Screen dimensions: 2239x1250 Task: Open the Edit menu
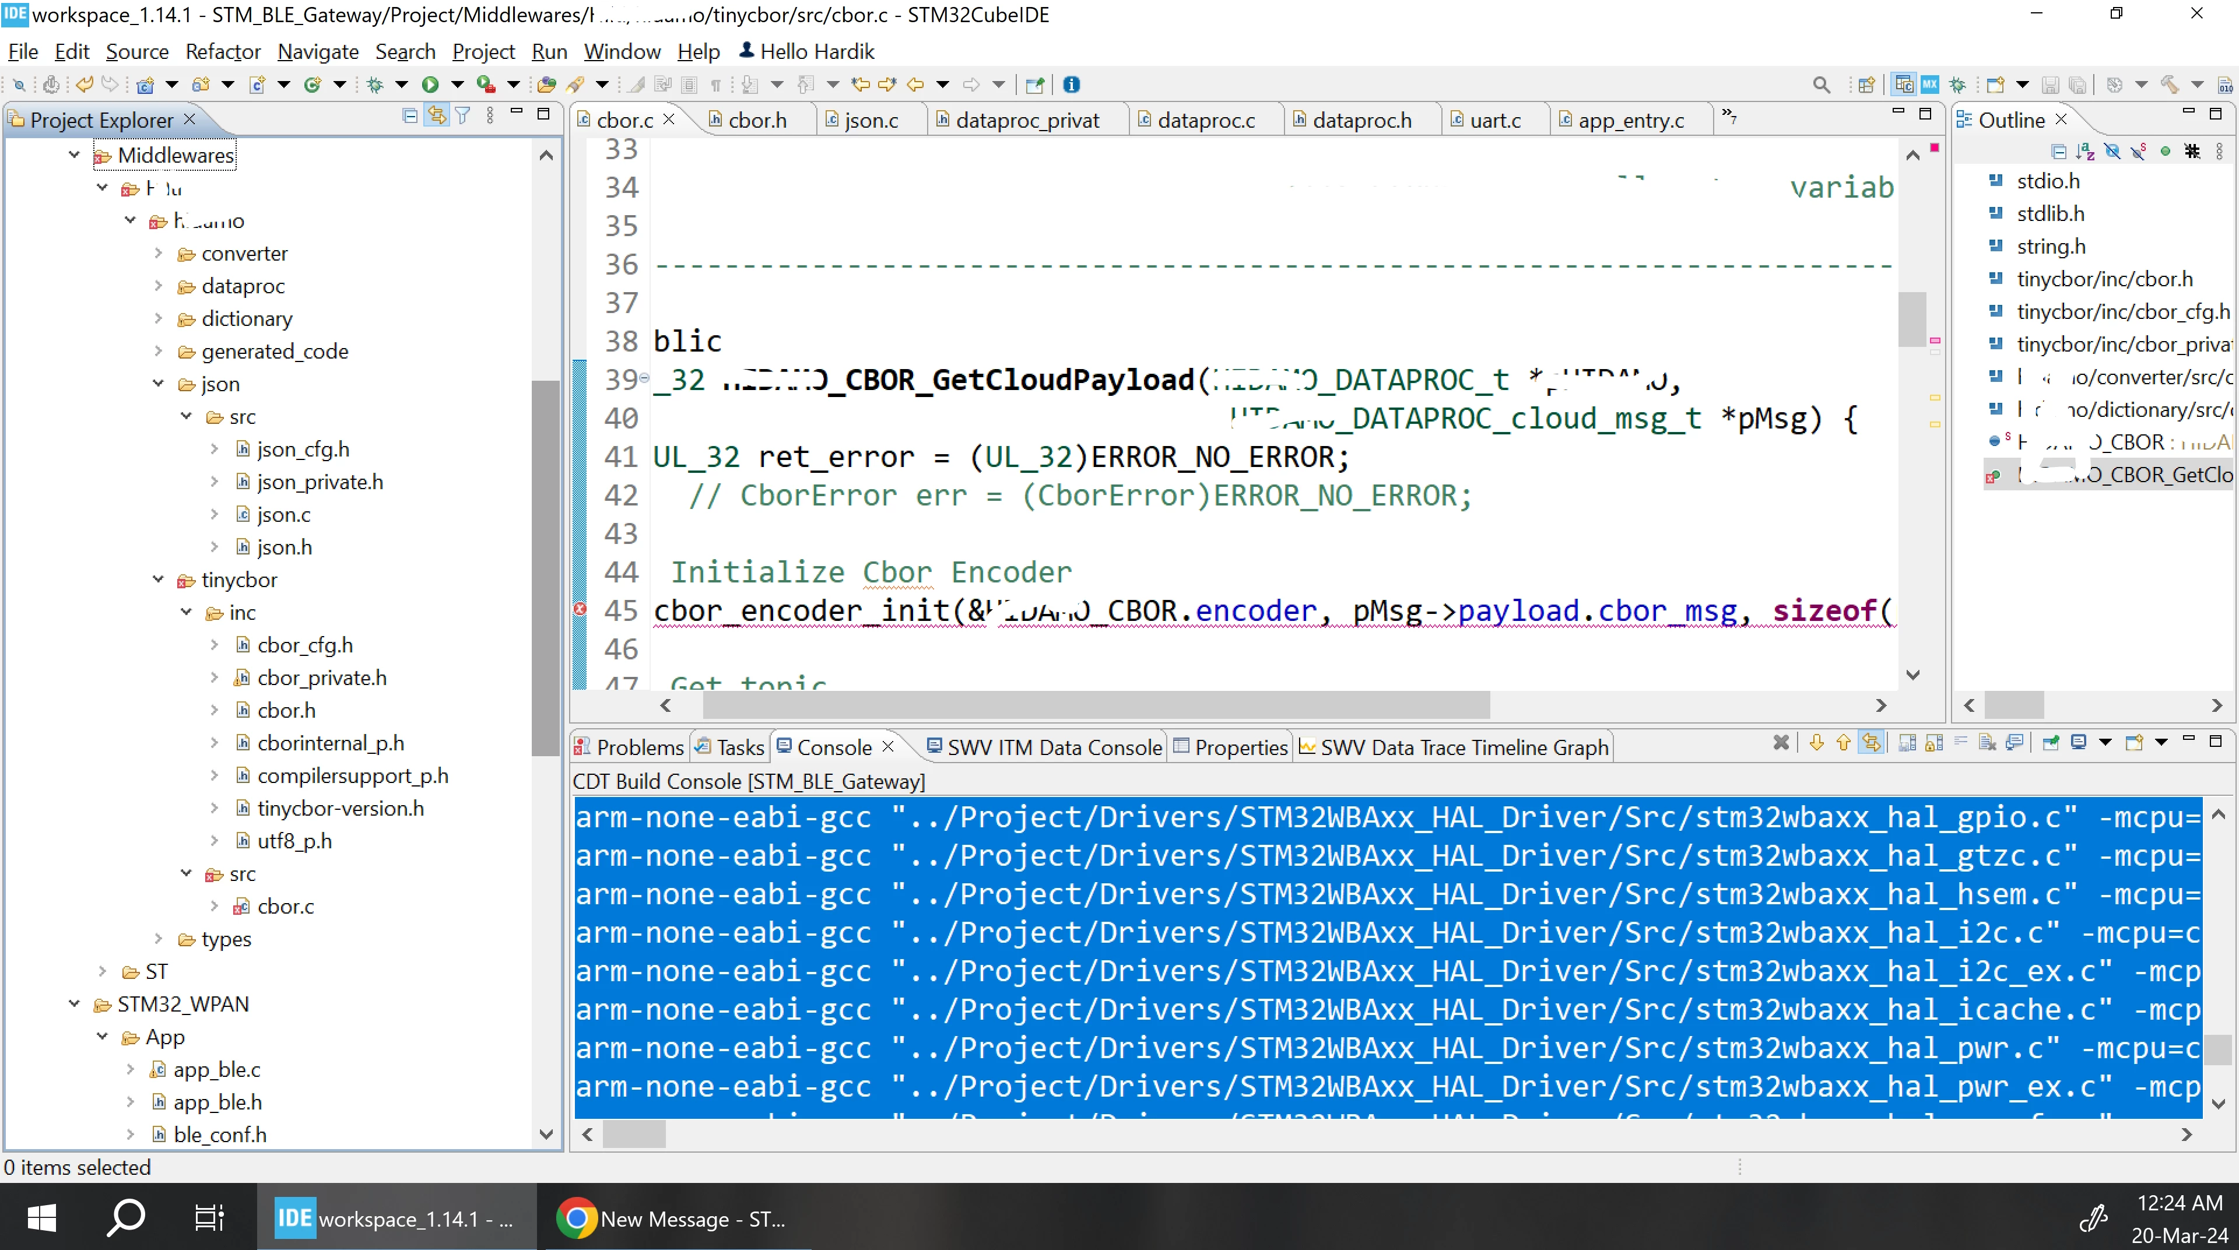point(71,51)
